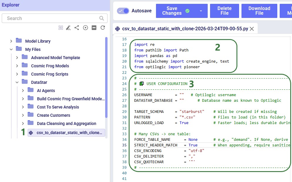Click the "utf-8" encoding string on line 36

196,151
